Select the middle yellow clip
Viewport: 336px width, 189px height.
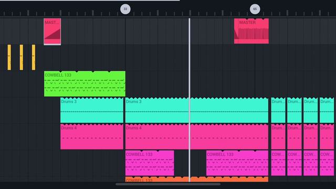[22, 57]
